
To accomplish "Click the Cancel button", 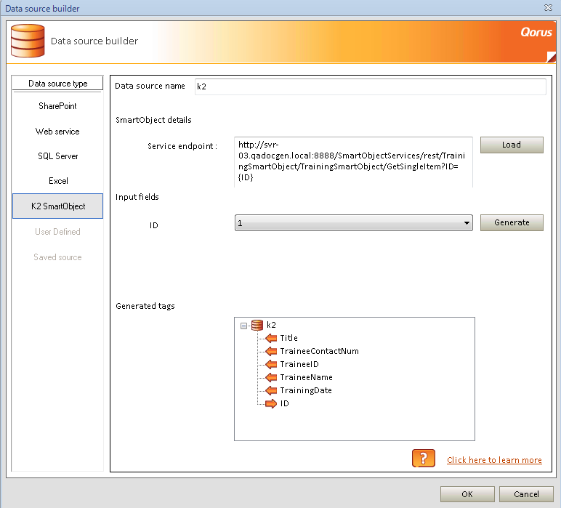I will [526, 494].
